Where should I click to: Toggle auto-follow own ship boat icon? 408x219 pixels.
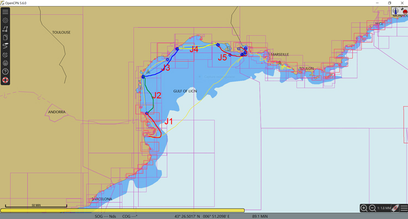click(x=395, y=208)
